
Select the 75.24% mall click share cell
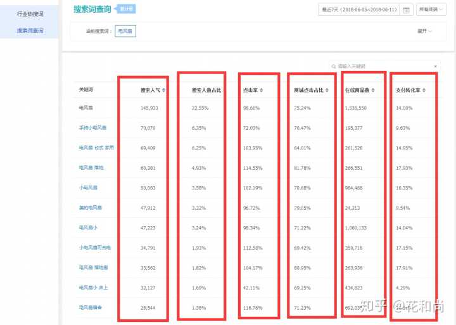[302, 108]
